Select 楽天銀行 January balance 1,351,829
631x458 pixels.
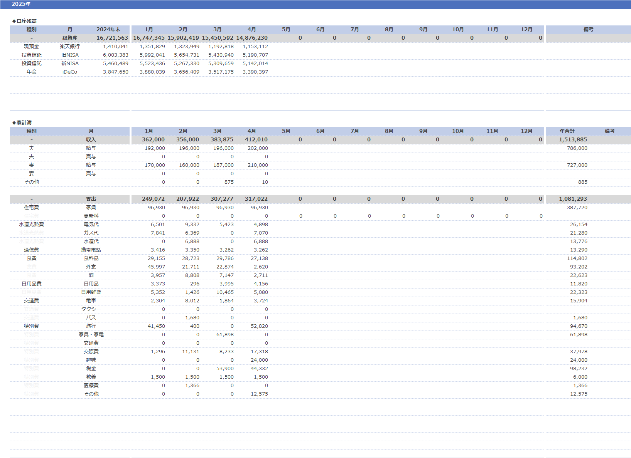152,47
